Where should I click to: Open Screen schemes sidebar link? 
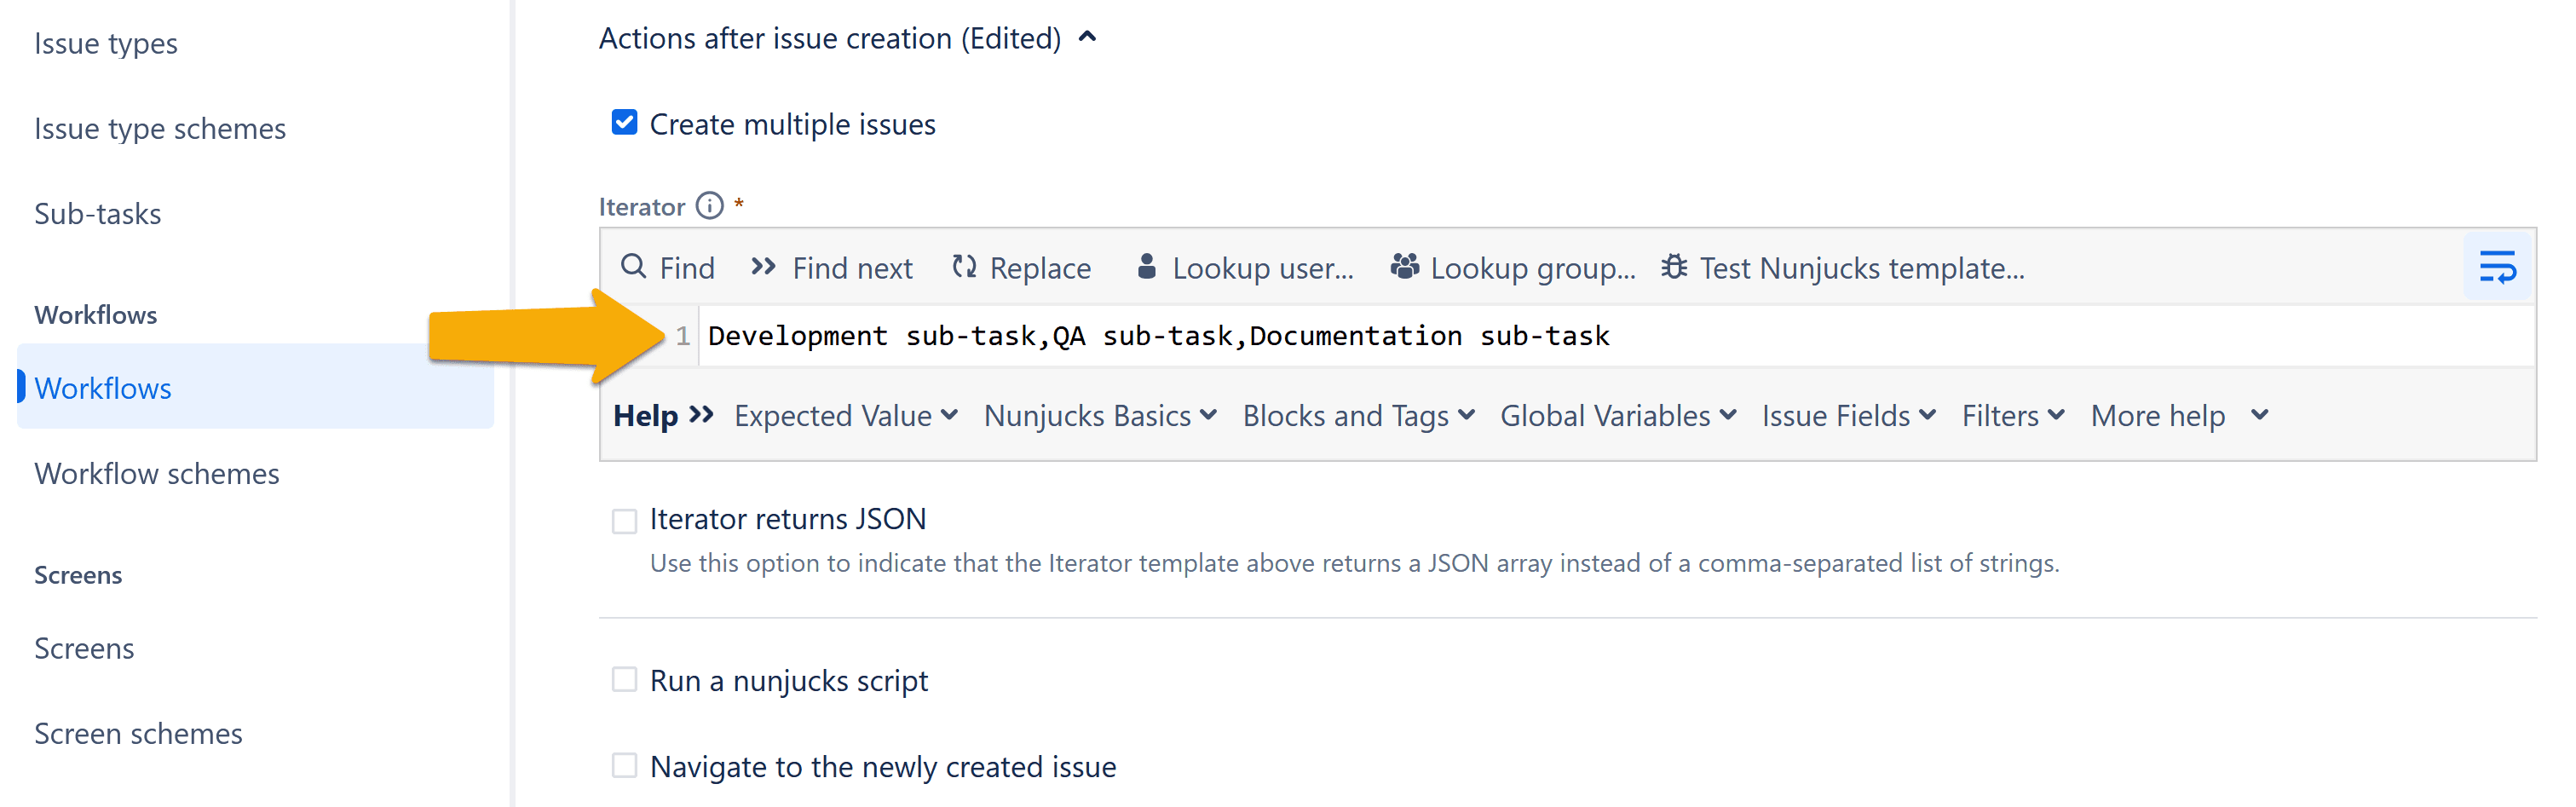point(138,733)
